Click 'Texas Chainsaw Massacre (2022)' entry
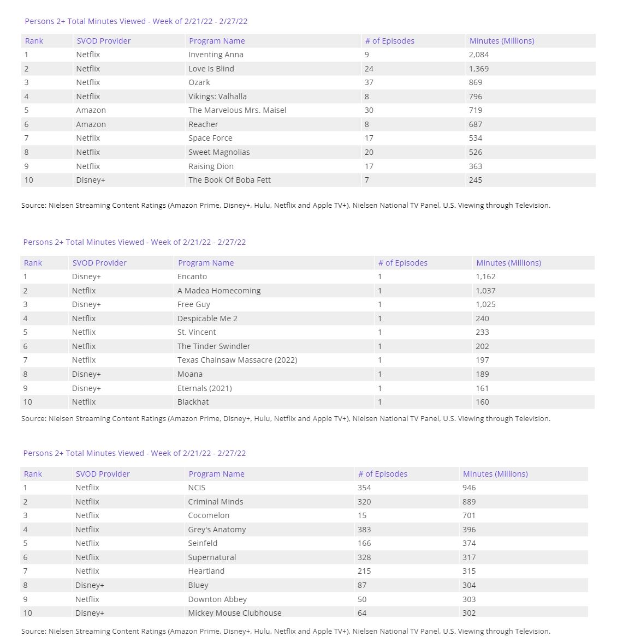This screenshot has height=643, width=617. coord(237,360)
